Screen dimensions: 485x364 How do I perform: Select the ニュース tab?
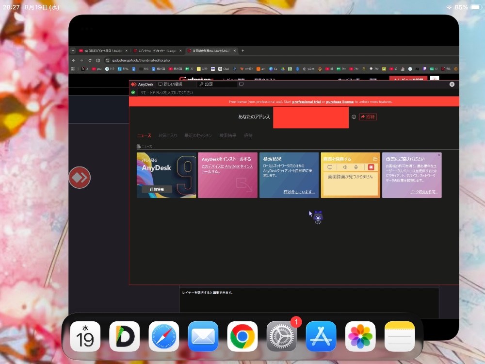[x=144, y=135]
